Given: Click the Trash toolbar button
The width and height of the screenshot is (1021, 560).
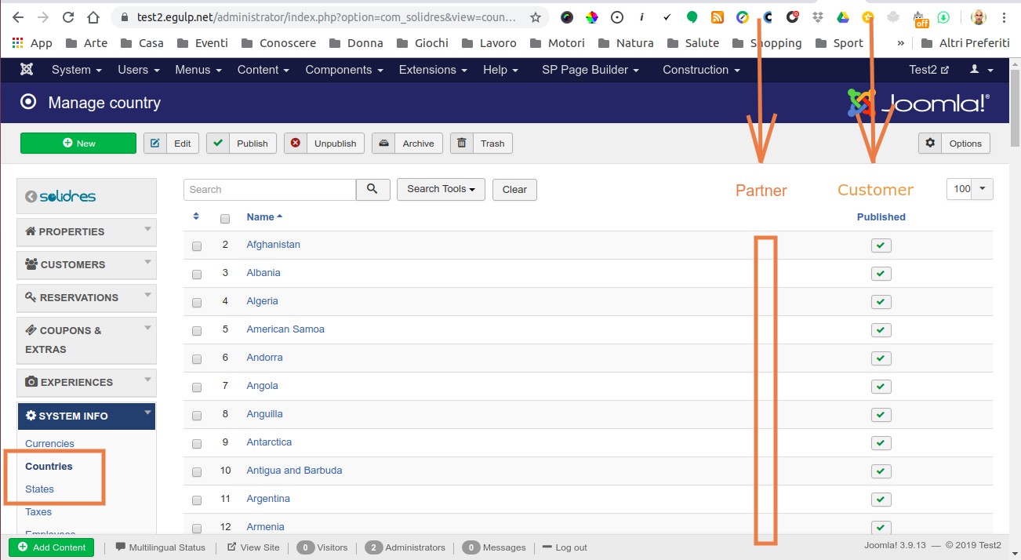Looking at the screenshot, I should pos(481,144).
